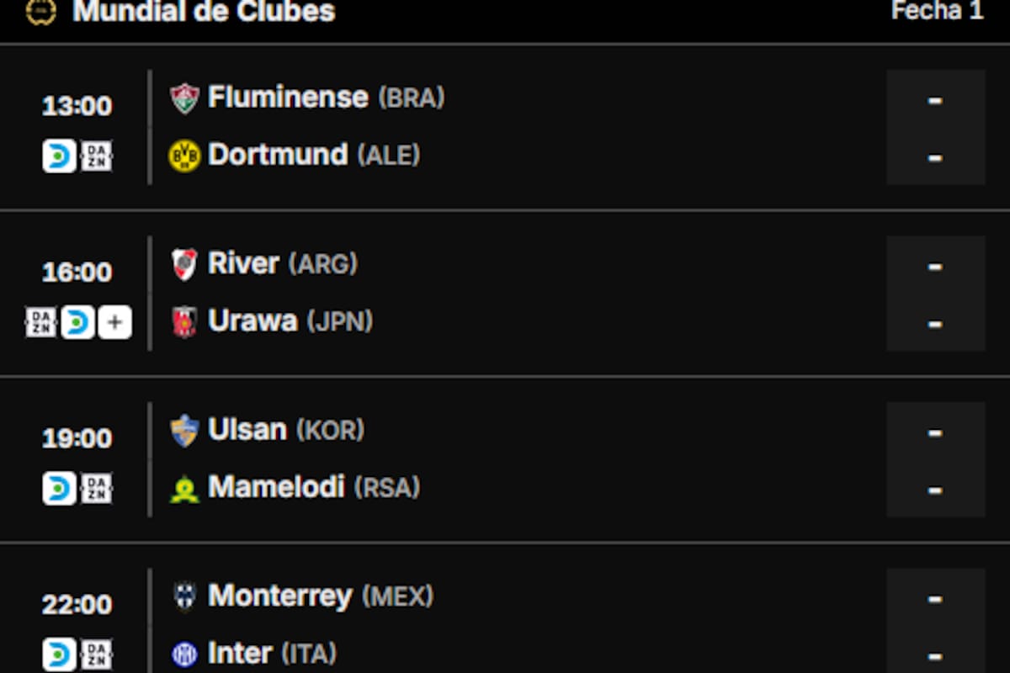Screen dimensions: 1010x673
Task: Click the Ulsan club shield
Action: 184,429
